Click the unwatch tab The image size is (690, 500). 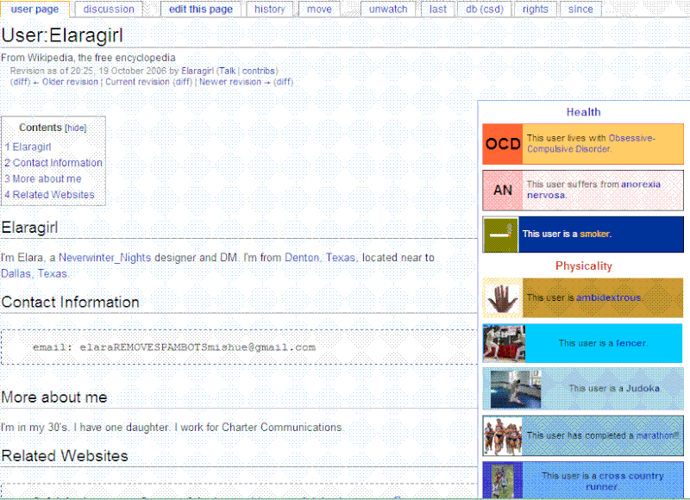coord(388,9)
